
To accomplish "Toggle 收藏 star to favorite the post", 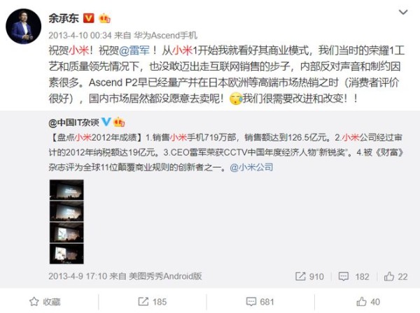I will pyautogui.click(x=45, y=302).
